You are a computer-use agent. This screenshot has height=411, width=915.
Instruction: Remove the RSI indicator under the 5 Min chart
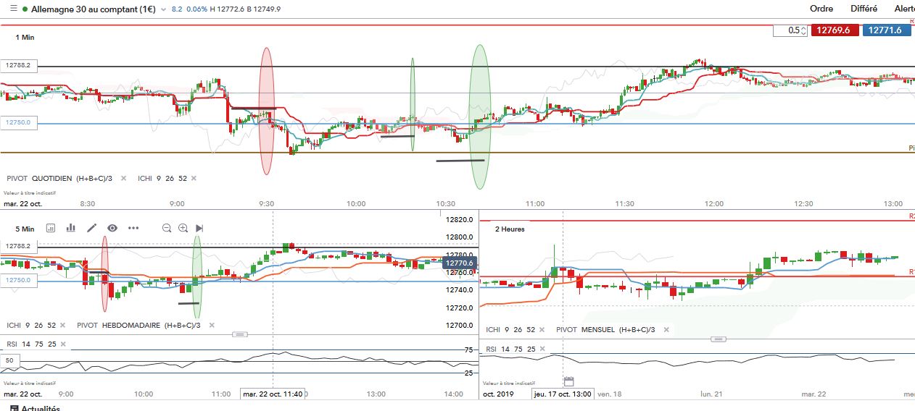62,344
